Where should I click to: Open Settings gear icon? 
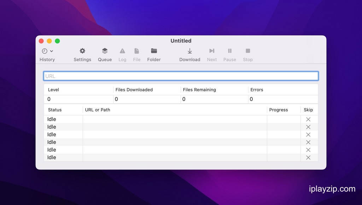pyautogui.click(x=82, y=51)
